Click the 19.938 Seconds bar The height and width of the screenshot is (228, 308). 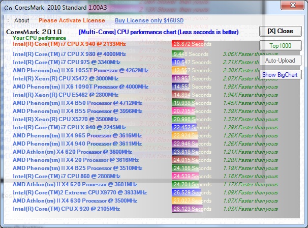tap(183, 103)
